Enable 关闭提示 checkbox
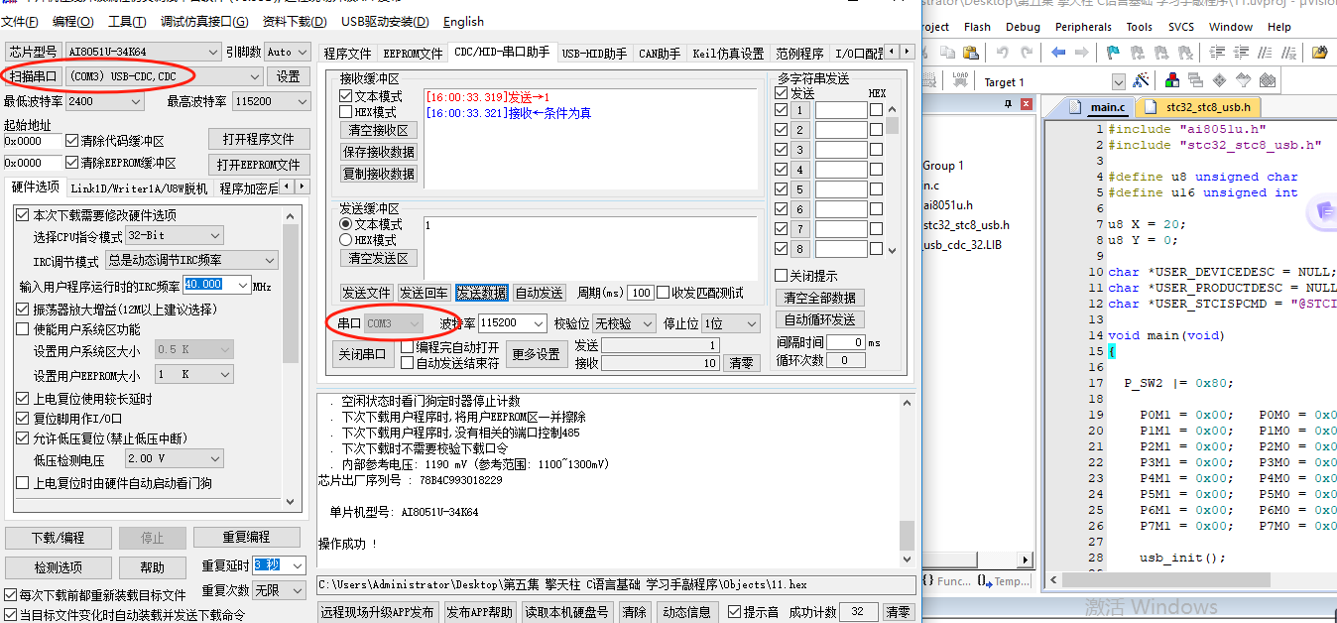Image resolution: width=1337 pixels, height=623 pixels. tap(781, 275)
